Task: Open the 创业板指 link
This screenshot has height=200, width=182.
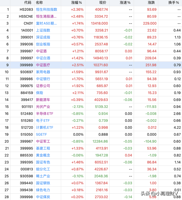Action: (43, 44)
